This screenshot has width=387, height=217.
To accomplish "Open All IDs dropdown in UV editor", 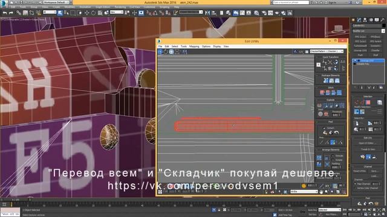I will [x=304, y=192].
